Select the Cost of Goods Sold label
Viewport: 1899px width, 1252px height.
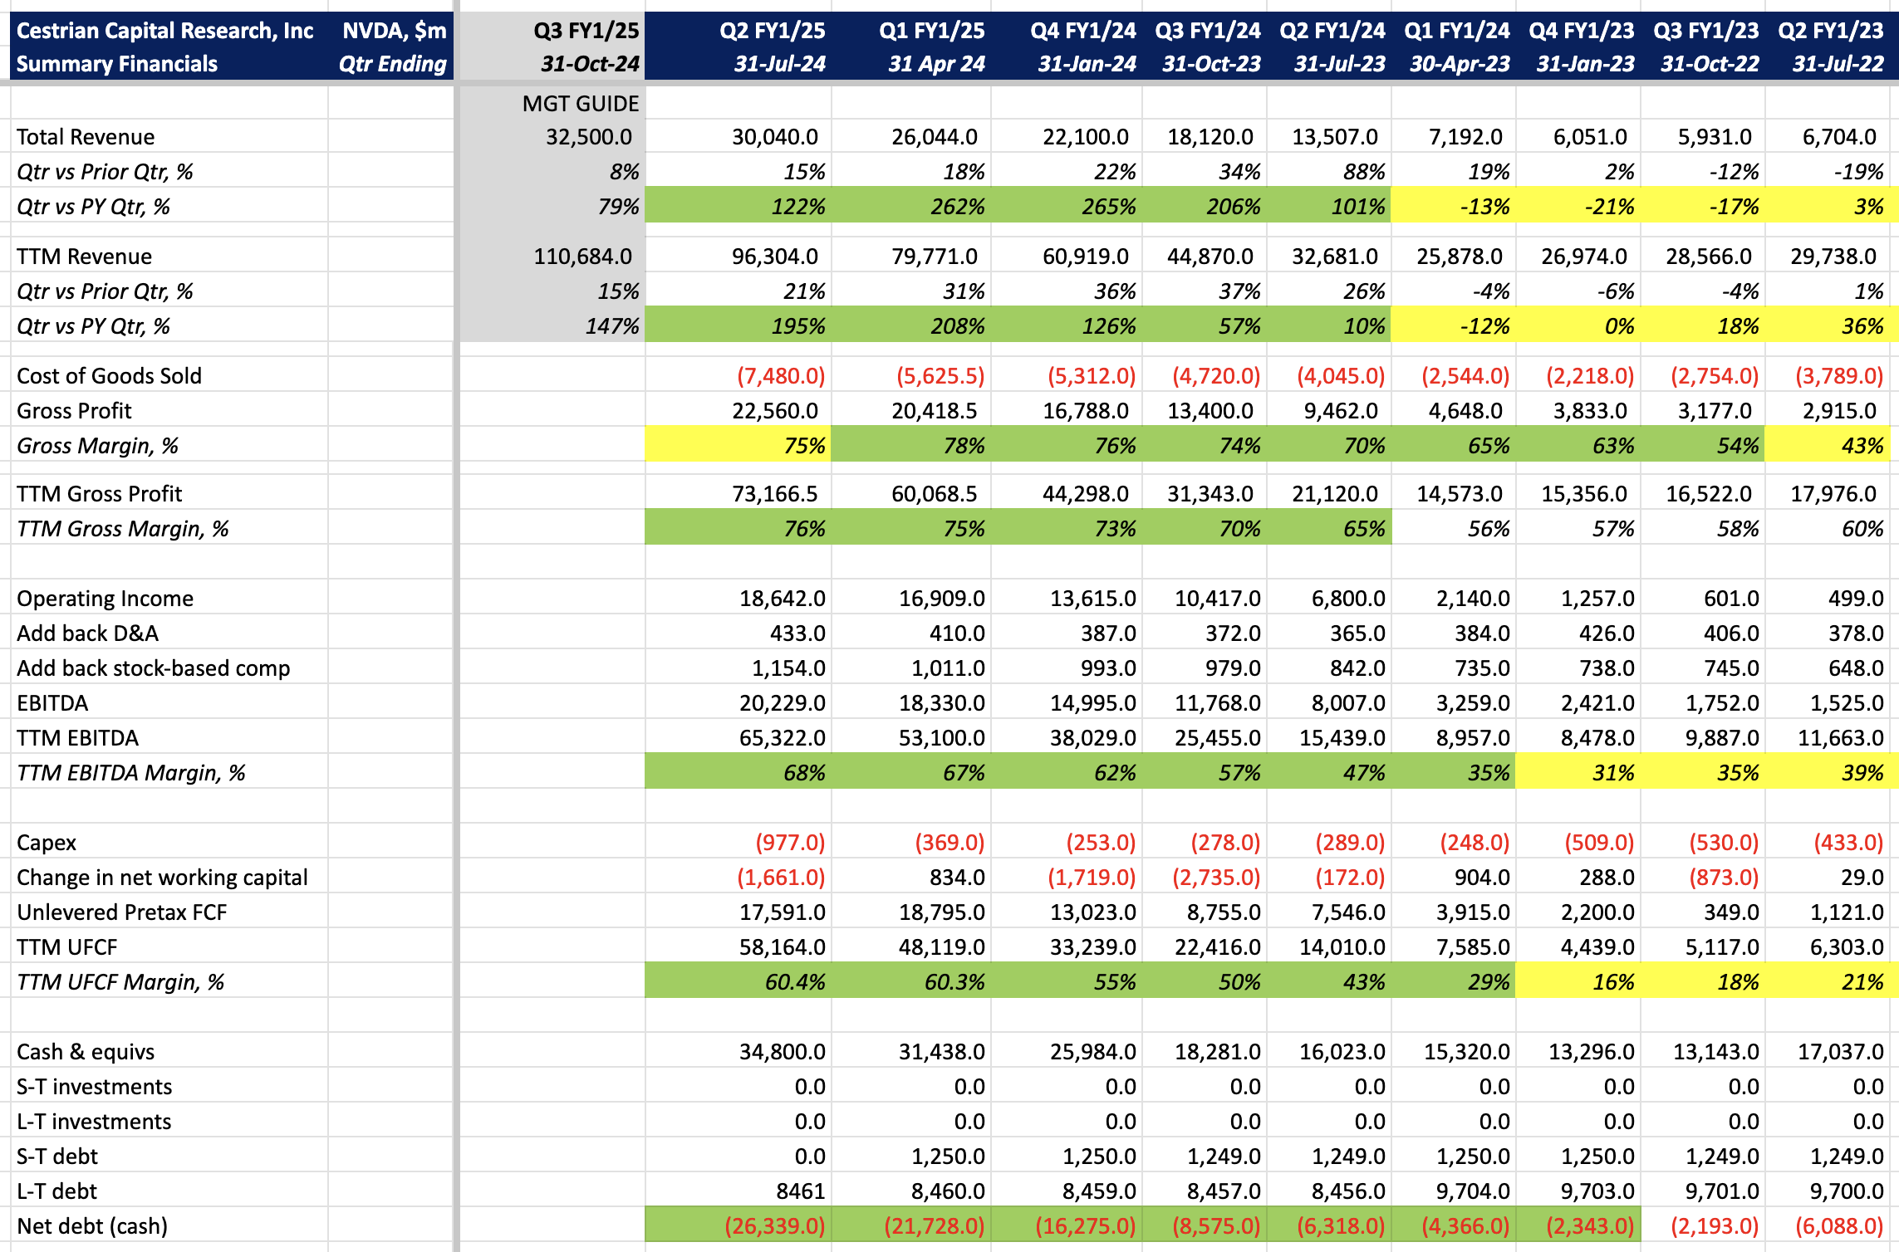[109, 376]
